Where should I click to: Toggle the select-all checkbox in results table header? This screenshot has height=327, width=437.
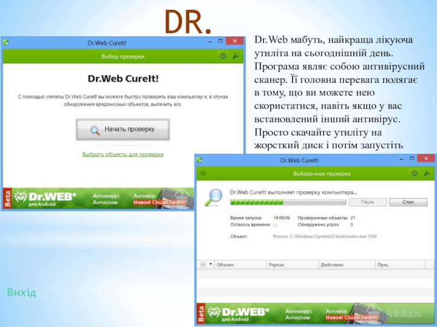coord(203,265)
